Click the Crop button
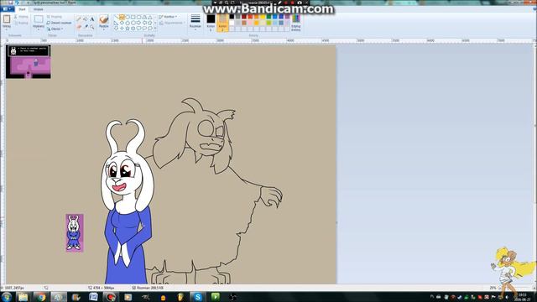537x302 pixels. [55, 17]
